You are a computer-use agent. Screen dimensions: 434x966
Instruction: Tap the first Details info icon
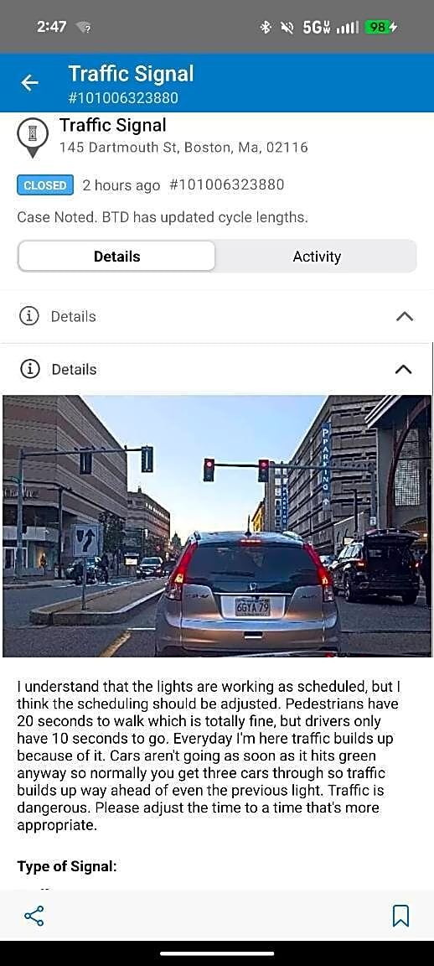pyautogui.click(x=29, y=316)
